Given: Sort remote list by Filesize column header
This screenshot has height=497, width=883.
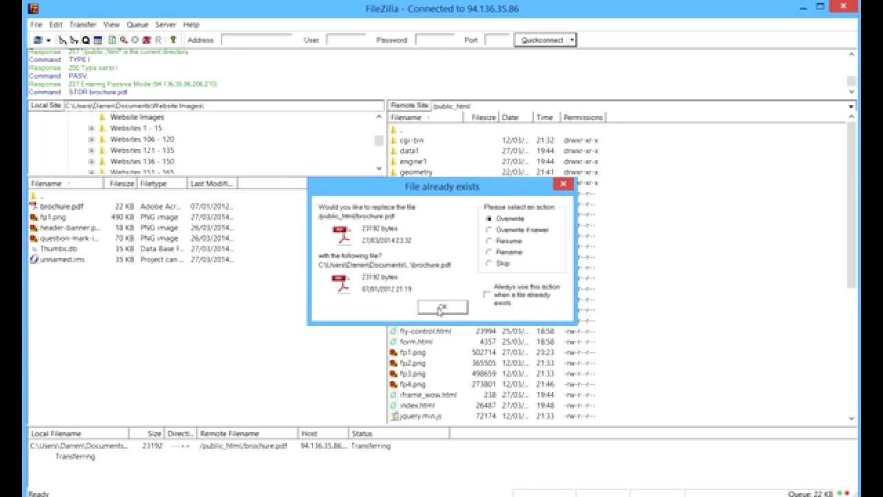Looking at the screenshot, I should (482, 117).
